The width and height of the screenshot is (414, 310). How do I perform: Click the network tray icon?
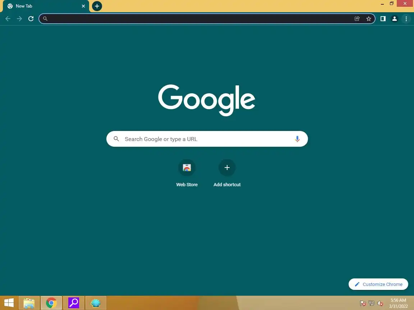[x=372, y=304]
